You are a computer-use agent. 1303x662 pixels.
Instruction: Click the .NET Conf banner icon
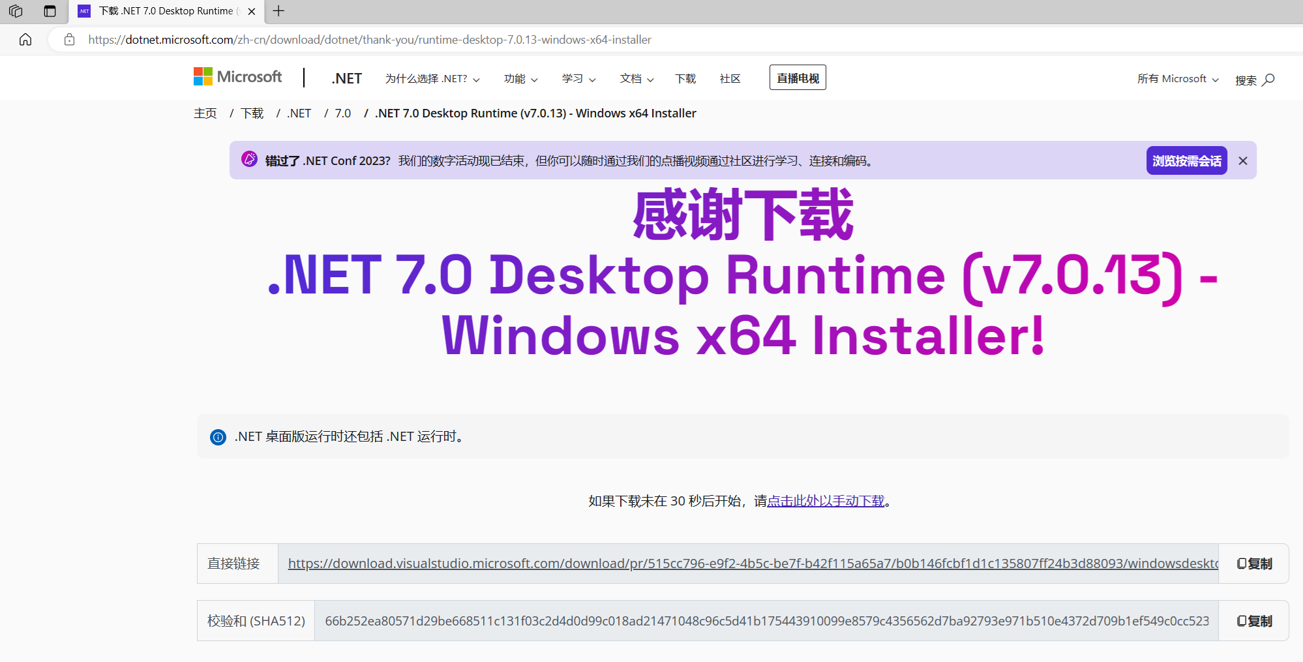[x=249, y=159]
